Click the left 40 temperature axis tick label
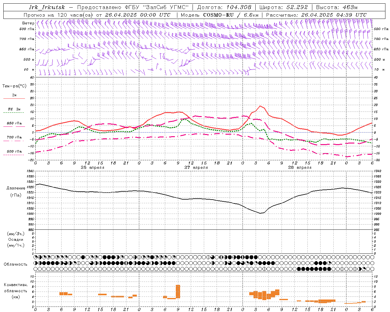The image size is (390, 312). tap(32, 77)
